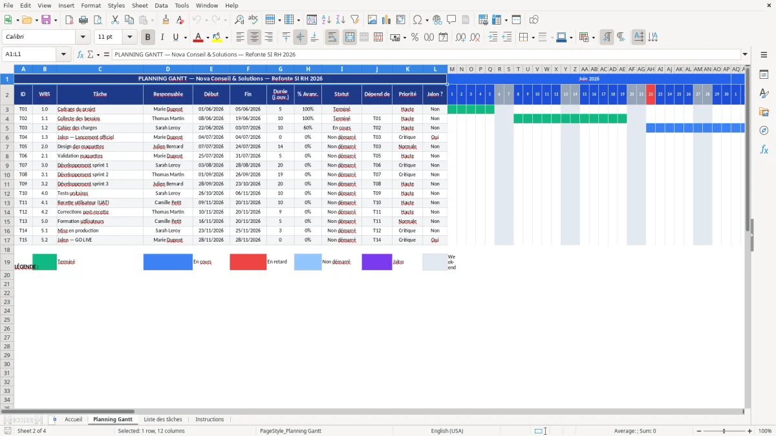Viewport: 776px width, 436px height.
Task: Click English (USA) language in status bar
Action: click(x=447, y=431)
